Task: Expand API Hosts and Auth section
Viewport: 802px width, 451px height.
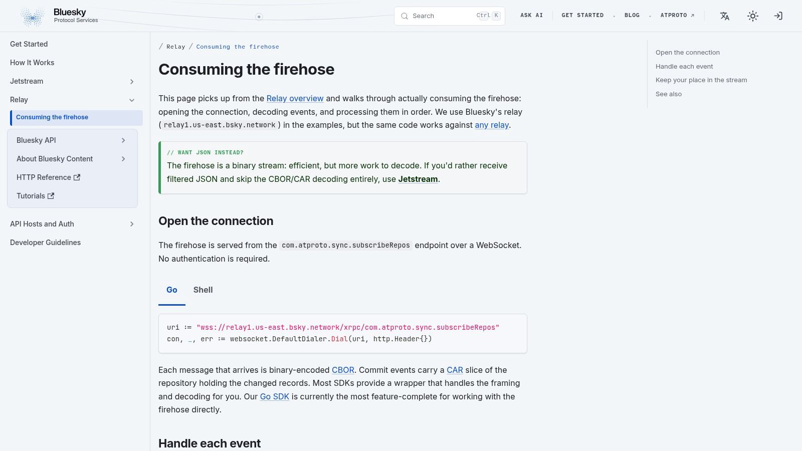Action: 132,224
